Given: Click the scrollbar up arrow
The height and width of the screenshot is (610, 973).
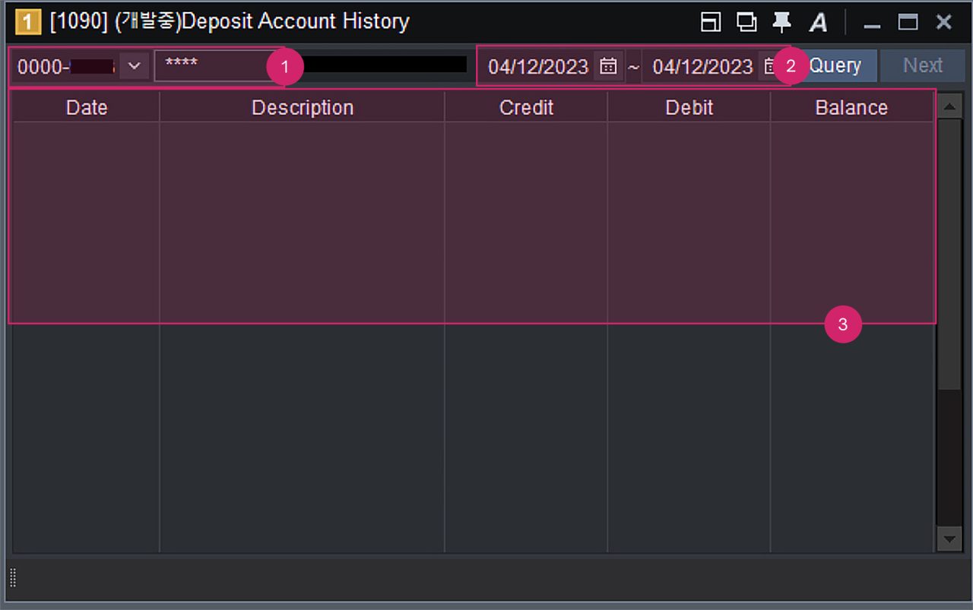Looking at the screenshot, I should [949, 106].
